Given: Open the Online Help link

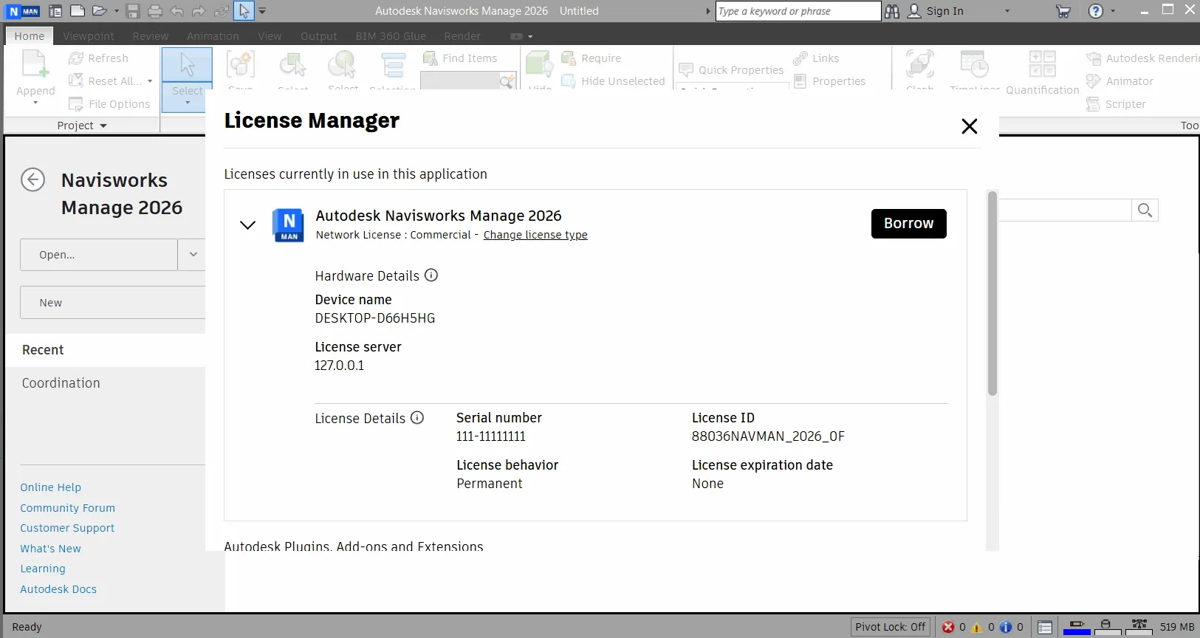Looking at the screenshot, I should [x=51, y=487].
